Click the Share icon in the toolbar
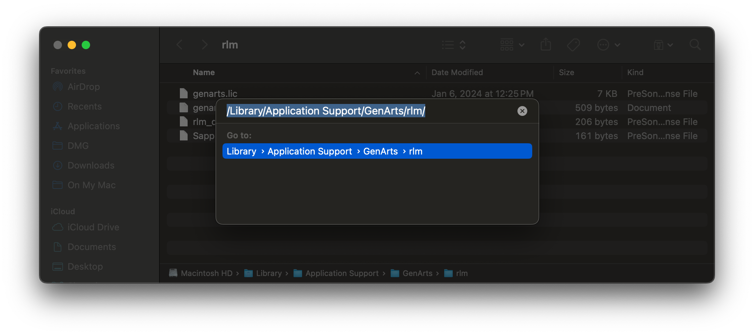The image size is (754, 335). 546,45
